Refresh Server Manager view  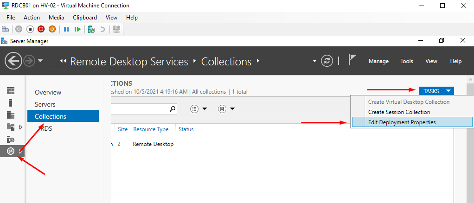pos(327,61)
